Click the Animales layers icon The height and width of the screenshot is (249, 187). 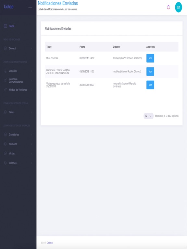(5, 144)
